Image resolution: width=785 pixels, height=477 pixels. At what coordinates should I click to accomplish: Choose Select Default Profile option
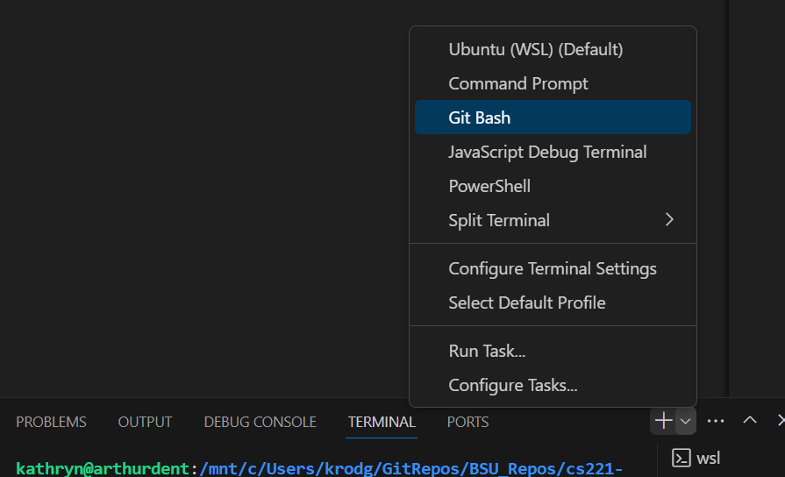pyautogui.click(x=527, y=303)
